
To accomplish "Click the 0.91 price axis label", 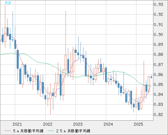I will 158,25.
